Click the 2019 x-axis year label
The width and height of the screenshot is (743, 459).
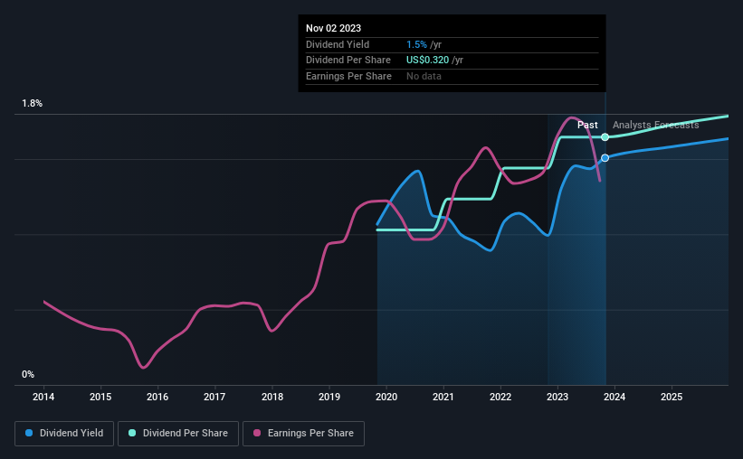[x=329, y=397]
